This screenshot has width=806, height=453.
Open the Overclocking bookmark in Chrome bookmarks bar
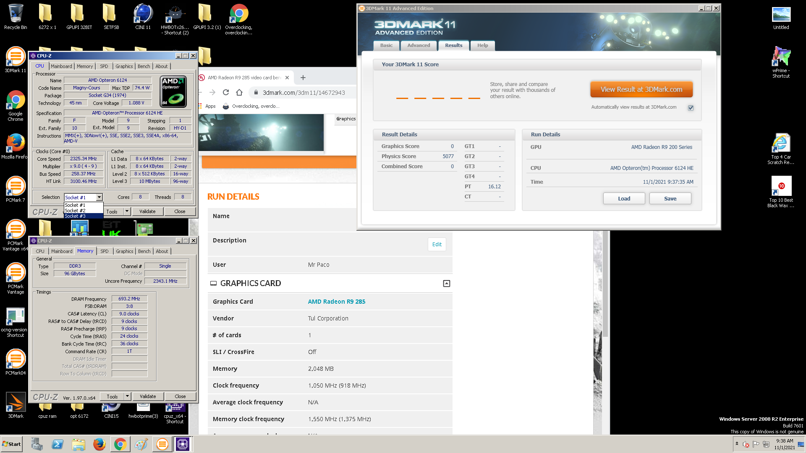pyautogui.click(x=251, y=106)
